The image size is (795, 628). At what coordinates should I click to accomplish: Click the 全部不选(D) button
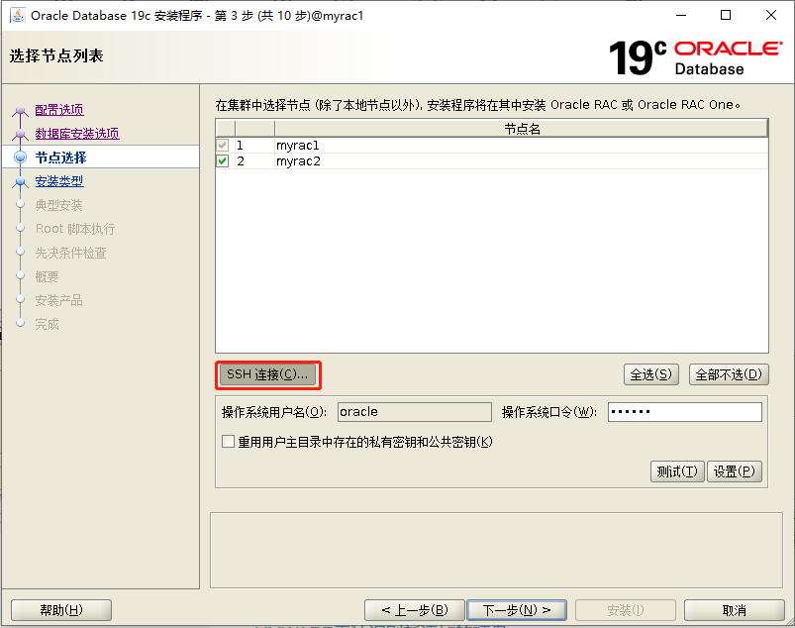[x=729, y=374]
